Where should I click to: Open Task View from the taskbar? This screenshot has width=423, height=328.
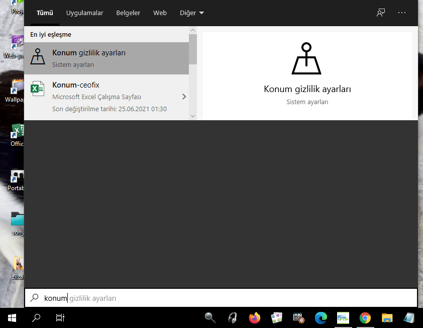60,318
